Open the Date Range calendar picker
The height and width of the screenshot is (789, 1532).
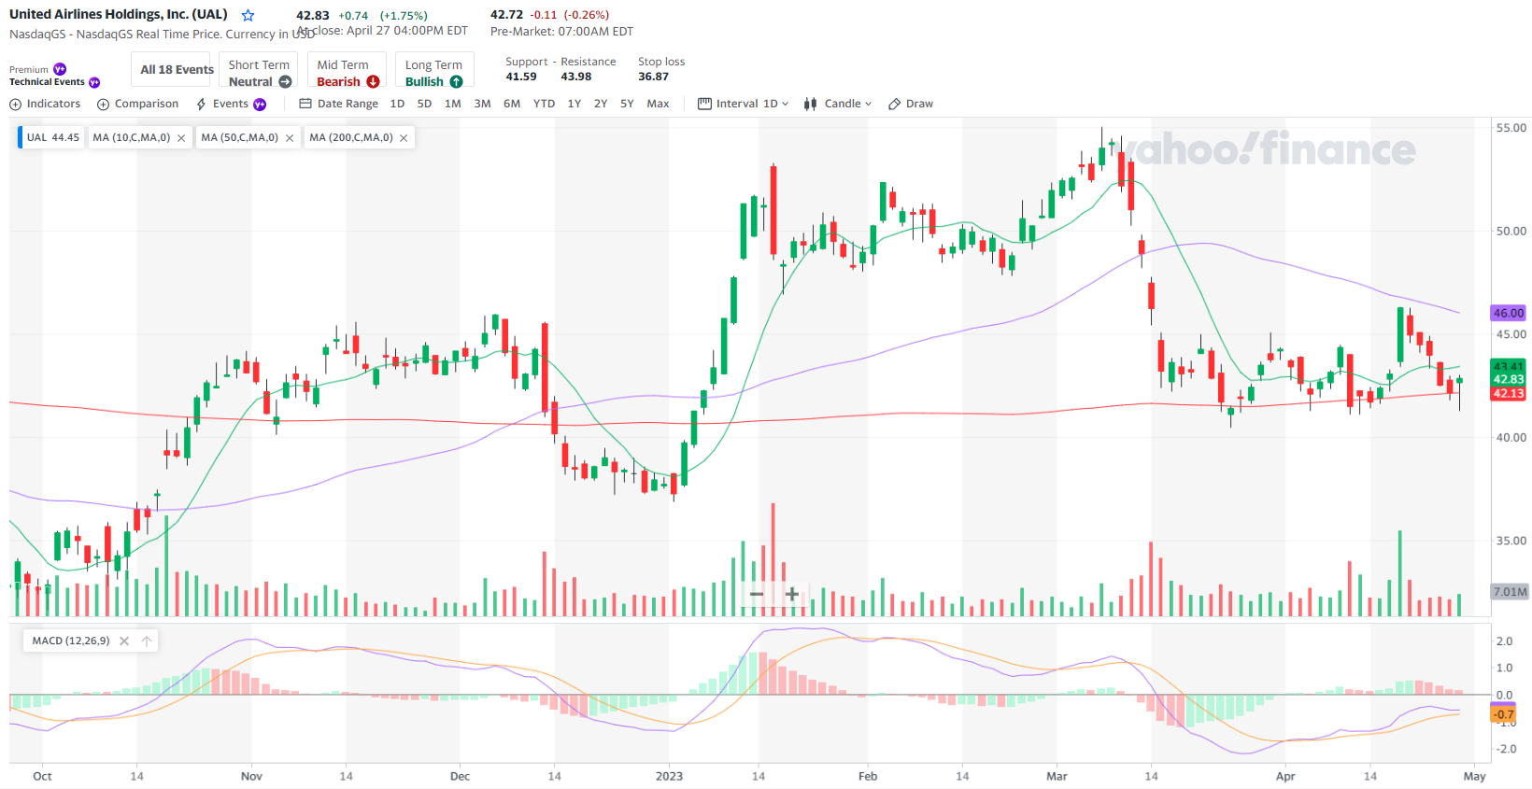coord(338,104)
